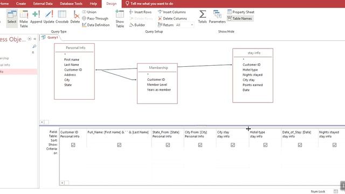Select the Data Definition query option
The height and width of the screenshot is (194, 345).
coord(96,25)
